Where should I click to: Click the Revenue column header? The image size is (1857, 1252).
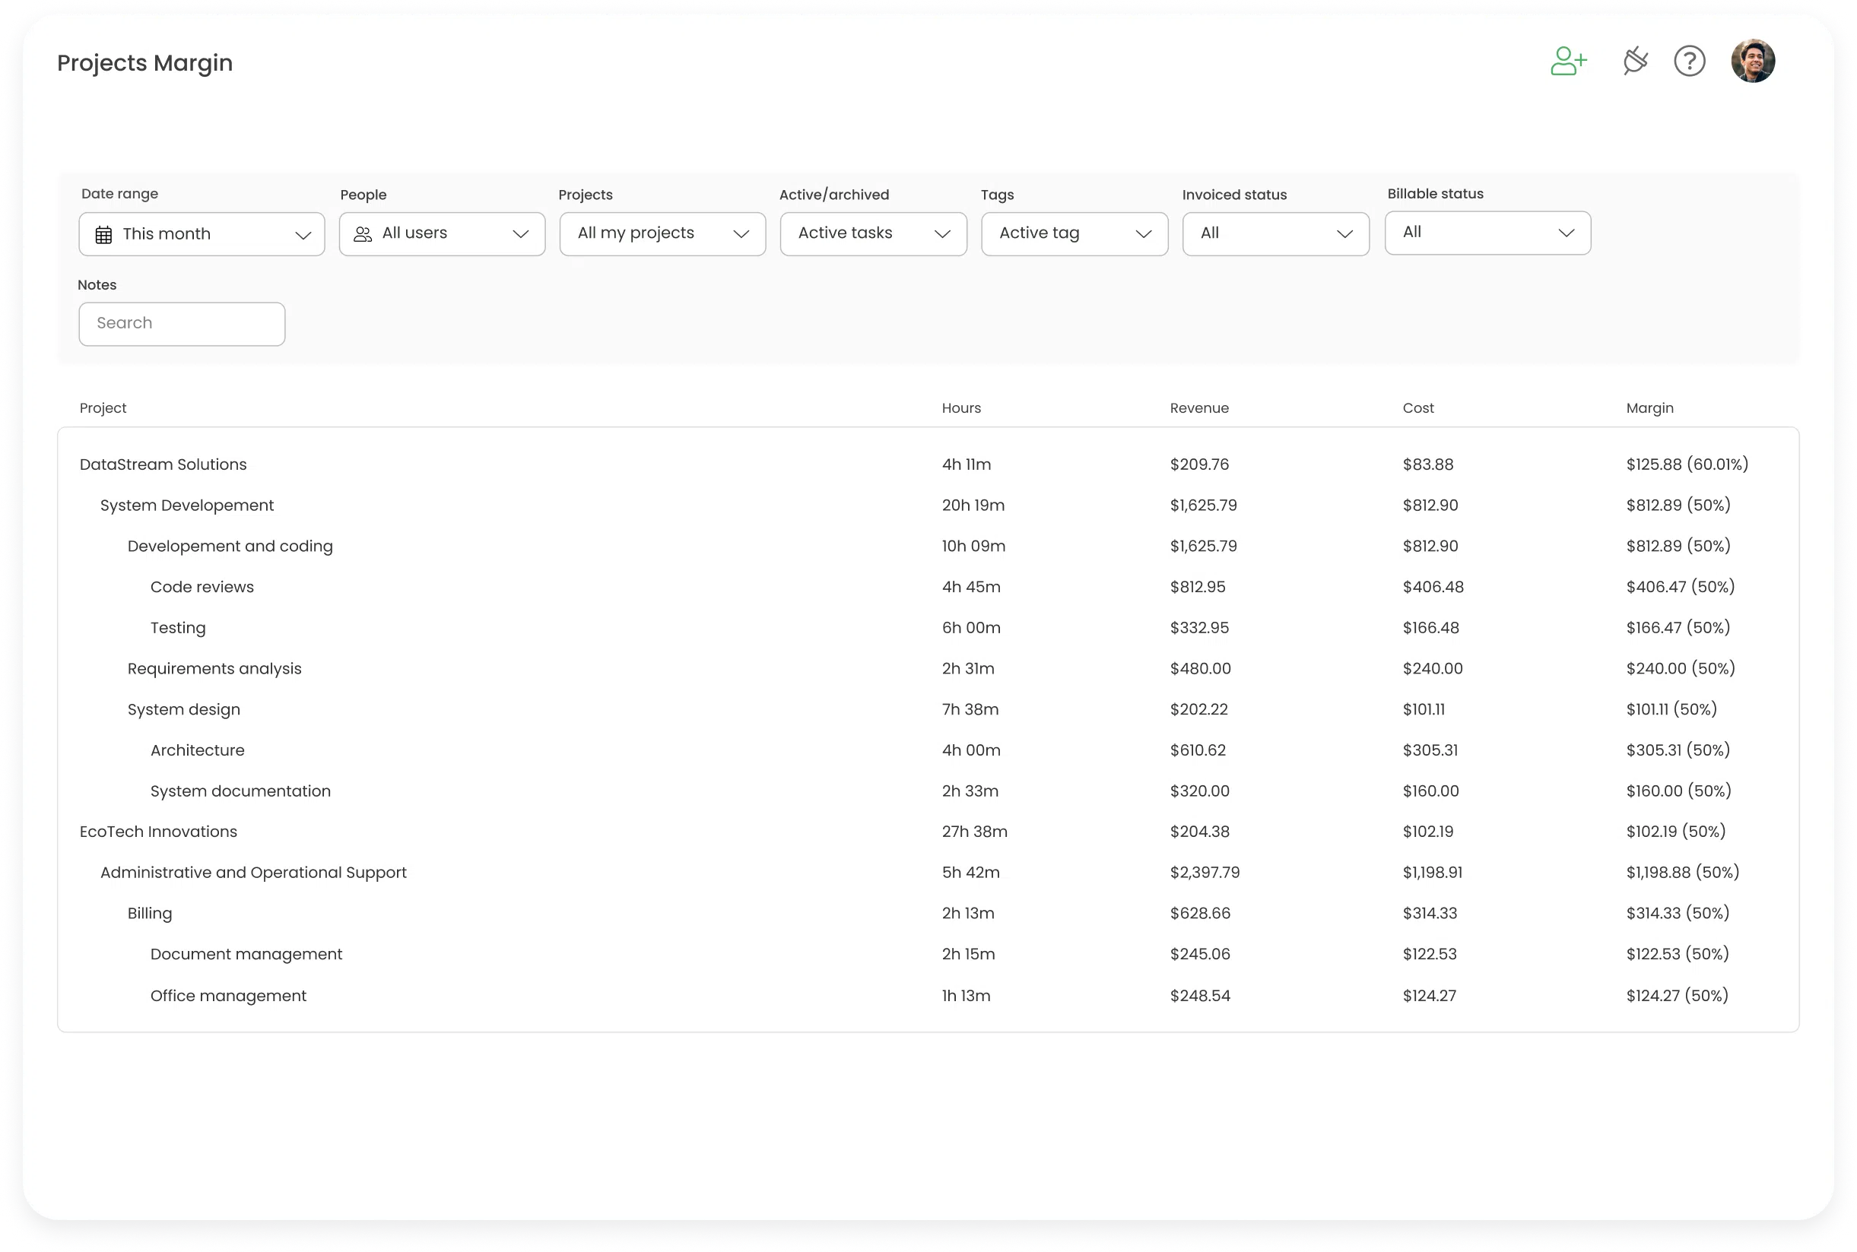(1199, 408)
